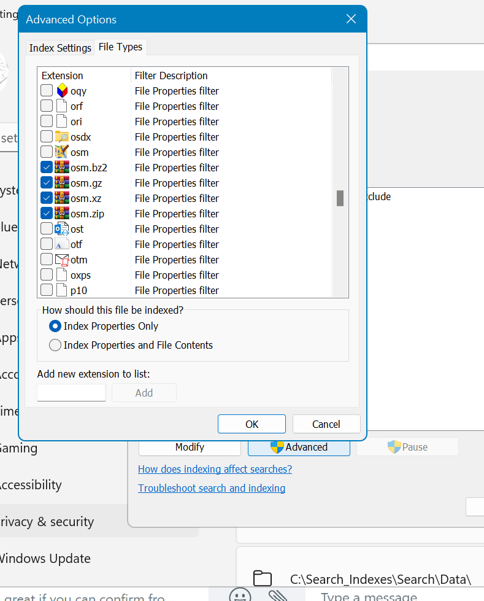484x601 pixels.
Task: Click the osm.bz2 archive icon
Action: (x=61, y=167)
